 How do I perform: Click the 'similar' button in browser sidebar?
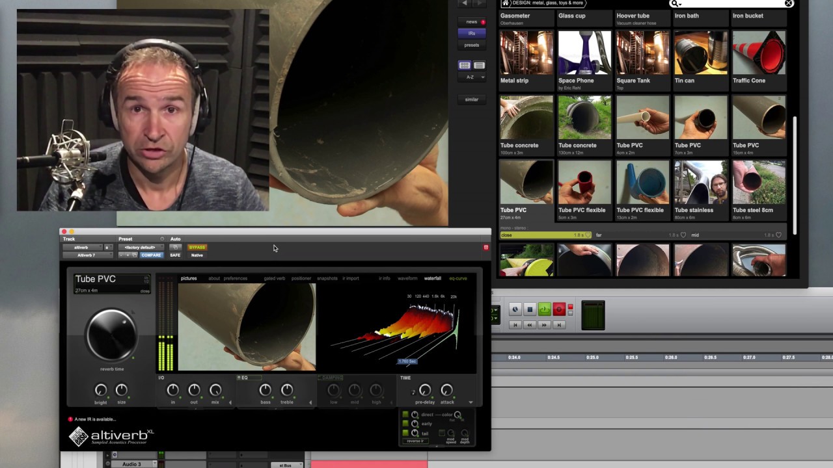472,99
